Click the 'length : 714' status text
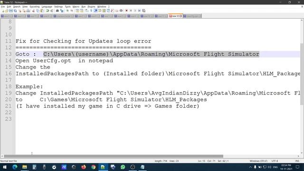The height and width of the screenshot is (171, 304). (161, 161)
